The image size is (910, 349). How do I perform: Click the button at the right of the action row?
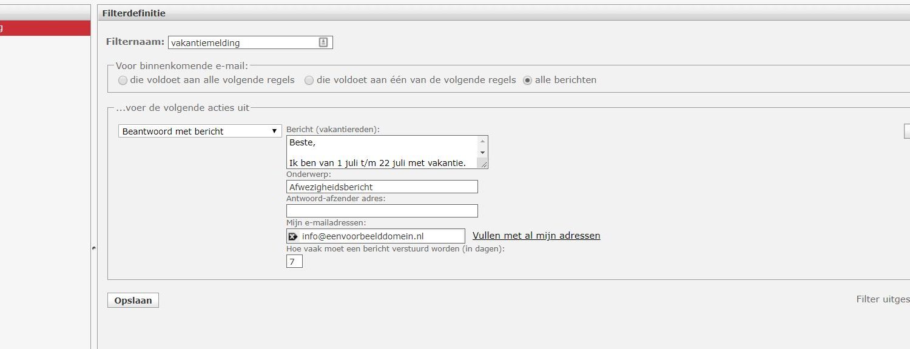tap(906, 131)
